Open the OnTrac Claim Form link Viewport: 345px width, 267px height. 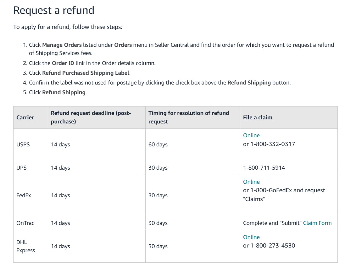(317, 223)
